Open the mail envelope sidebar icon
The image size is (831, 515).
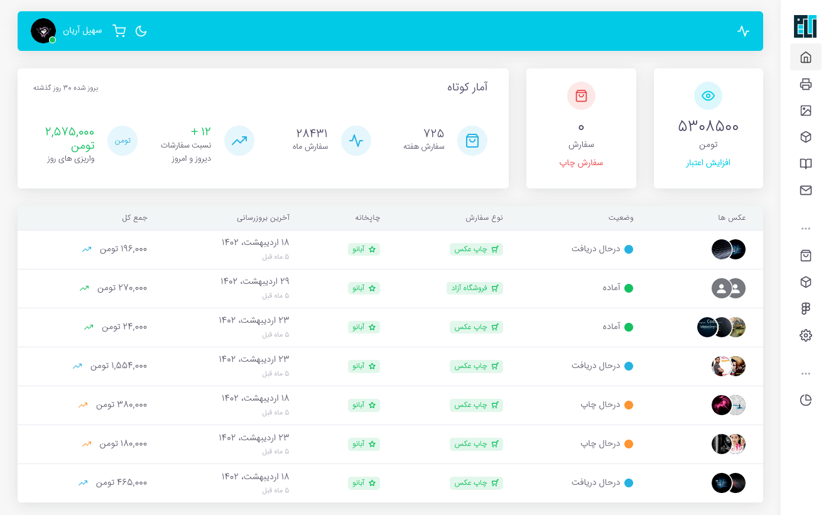pos(806,190)
